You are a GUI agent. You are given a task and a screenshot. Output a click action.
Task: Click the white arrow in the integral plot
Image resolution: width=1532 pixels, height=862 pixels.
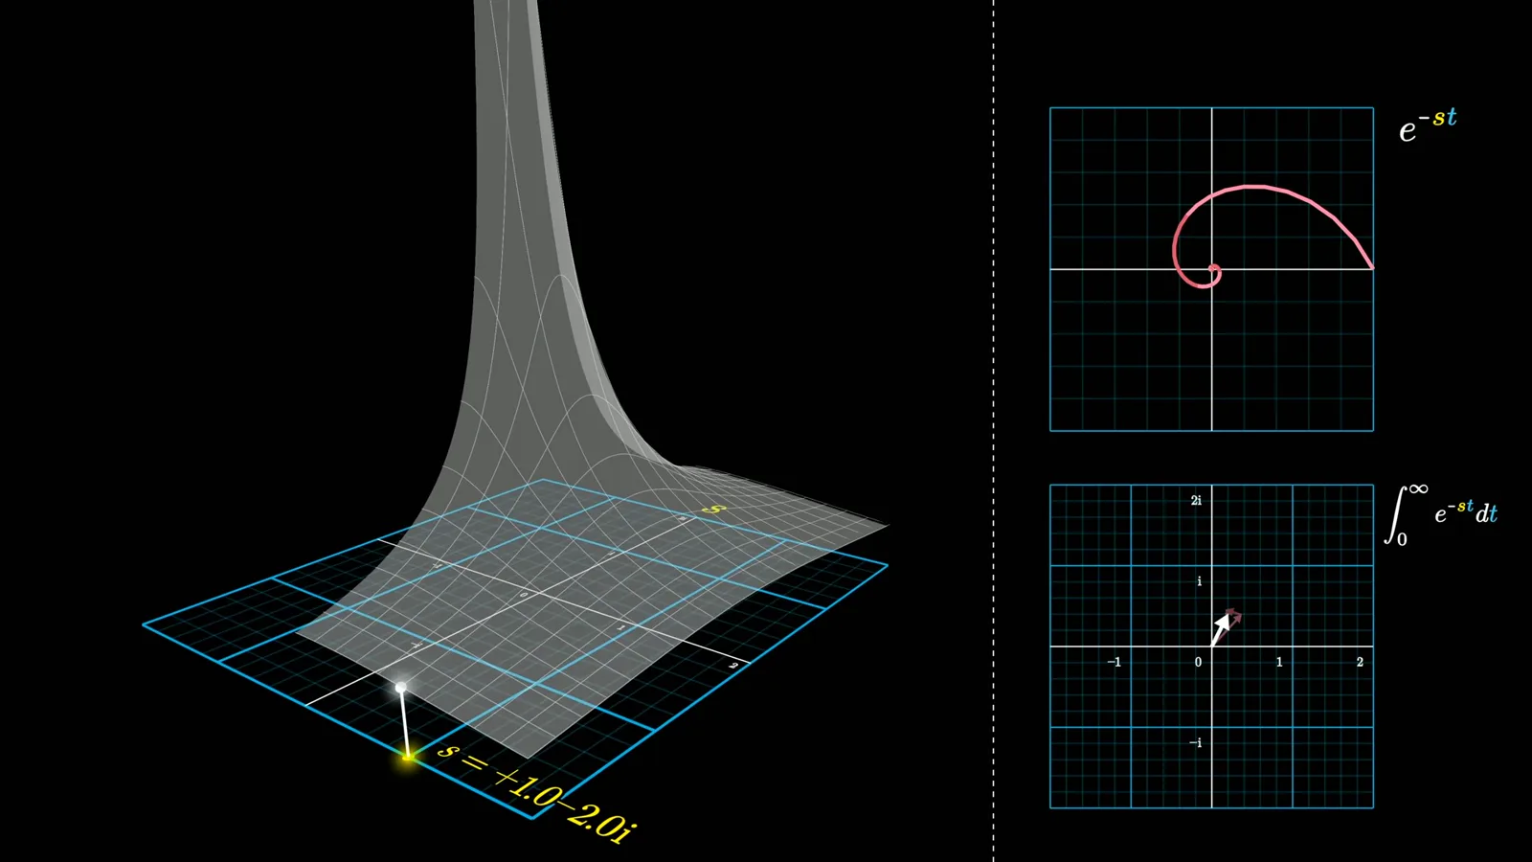click(1221, 630)
